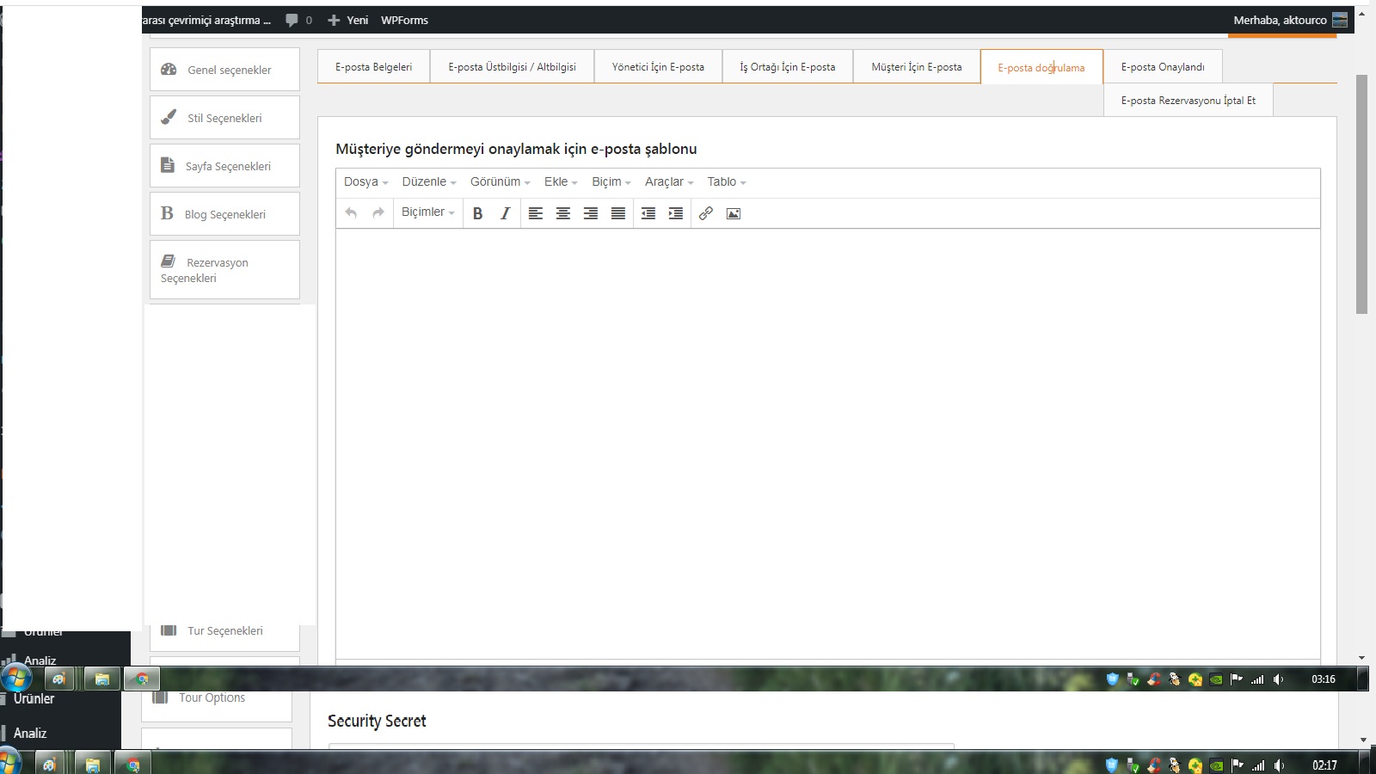Click Show desktop button on 03:16 taskbar
The image size is (1376, 774).
click(x=1363, y=679)
